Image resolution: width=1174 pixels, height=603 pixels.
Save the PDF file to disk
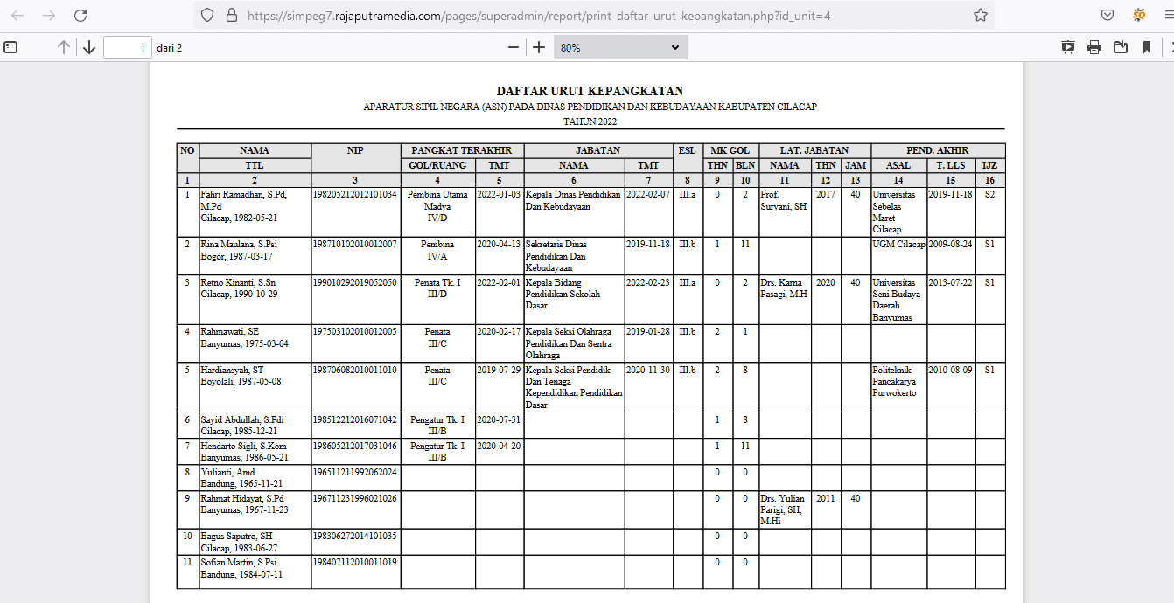click(1121, 47)
